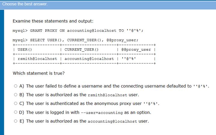Viewport: 216px width, 135px height.
Task: Click the 'Which statement is true?' question text
Action: pyautogui.click(x=39, y=73)
